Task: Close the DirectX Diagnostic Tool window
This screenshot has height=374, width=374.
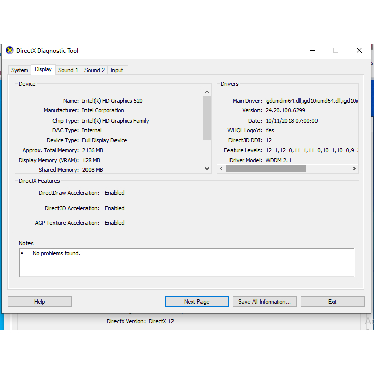Action: (x=359, y=50)
